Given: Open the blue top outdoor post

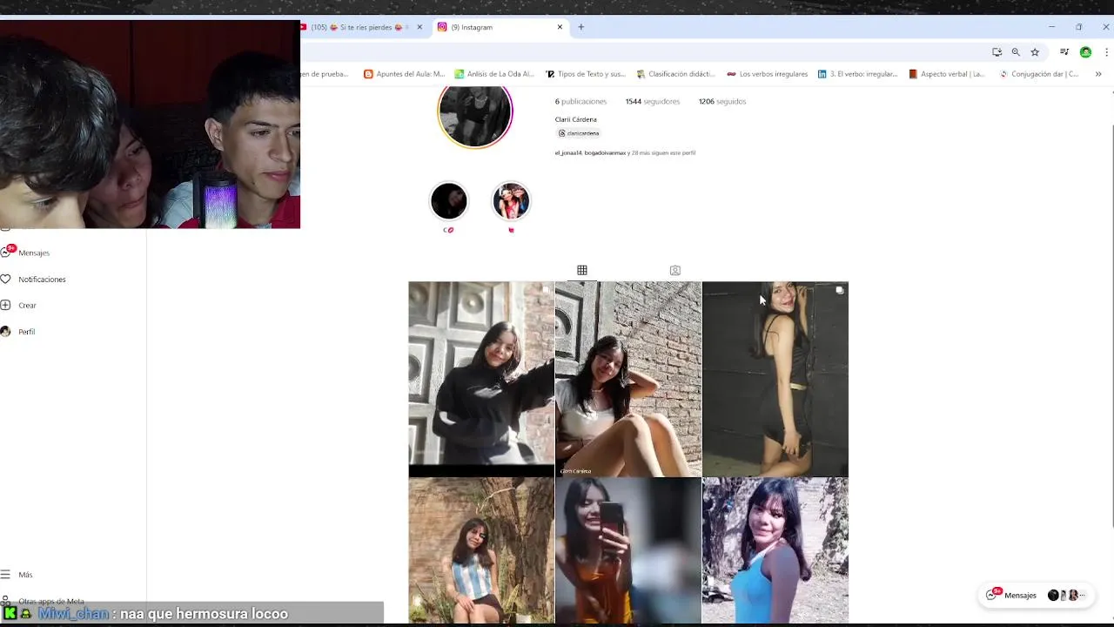Looking at the screenshot, I should [x=775, y=550].
